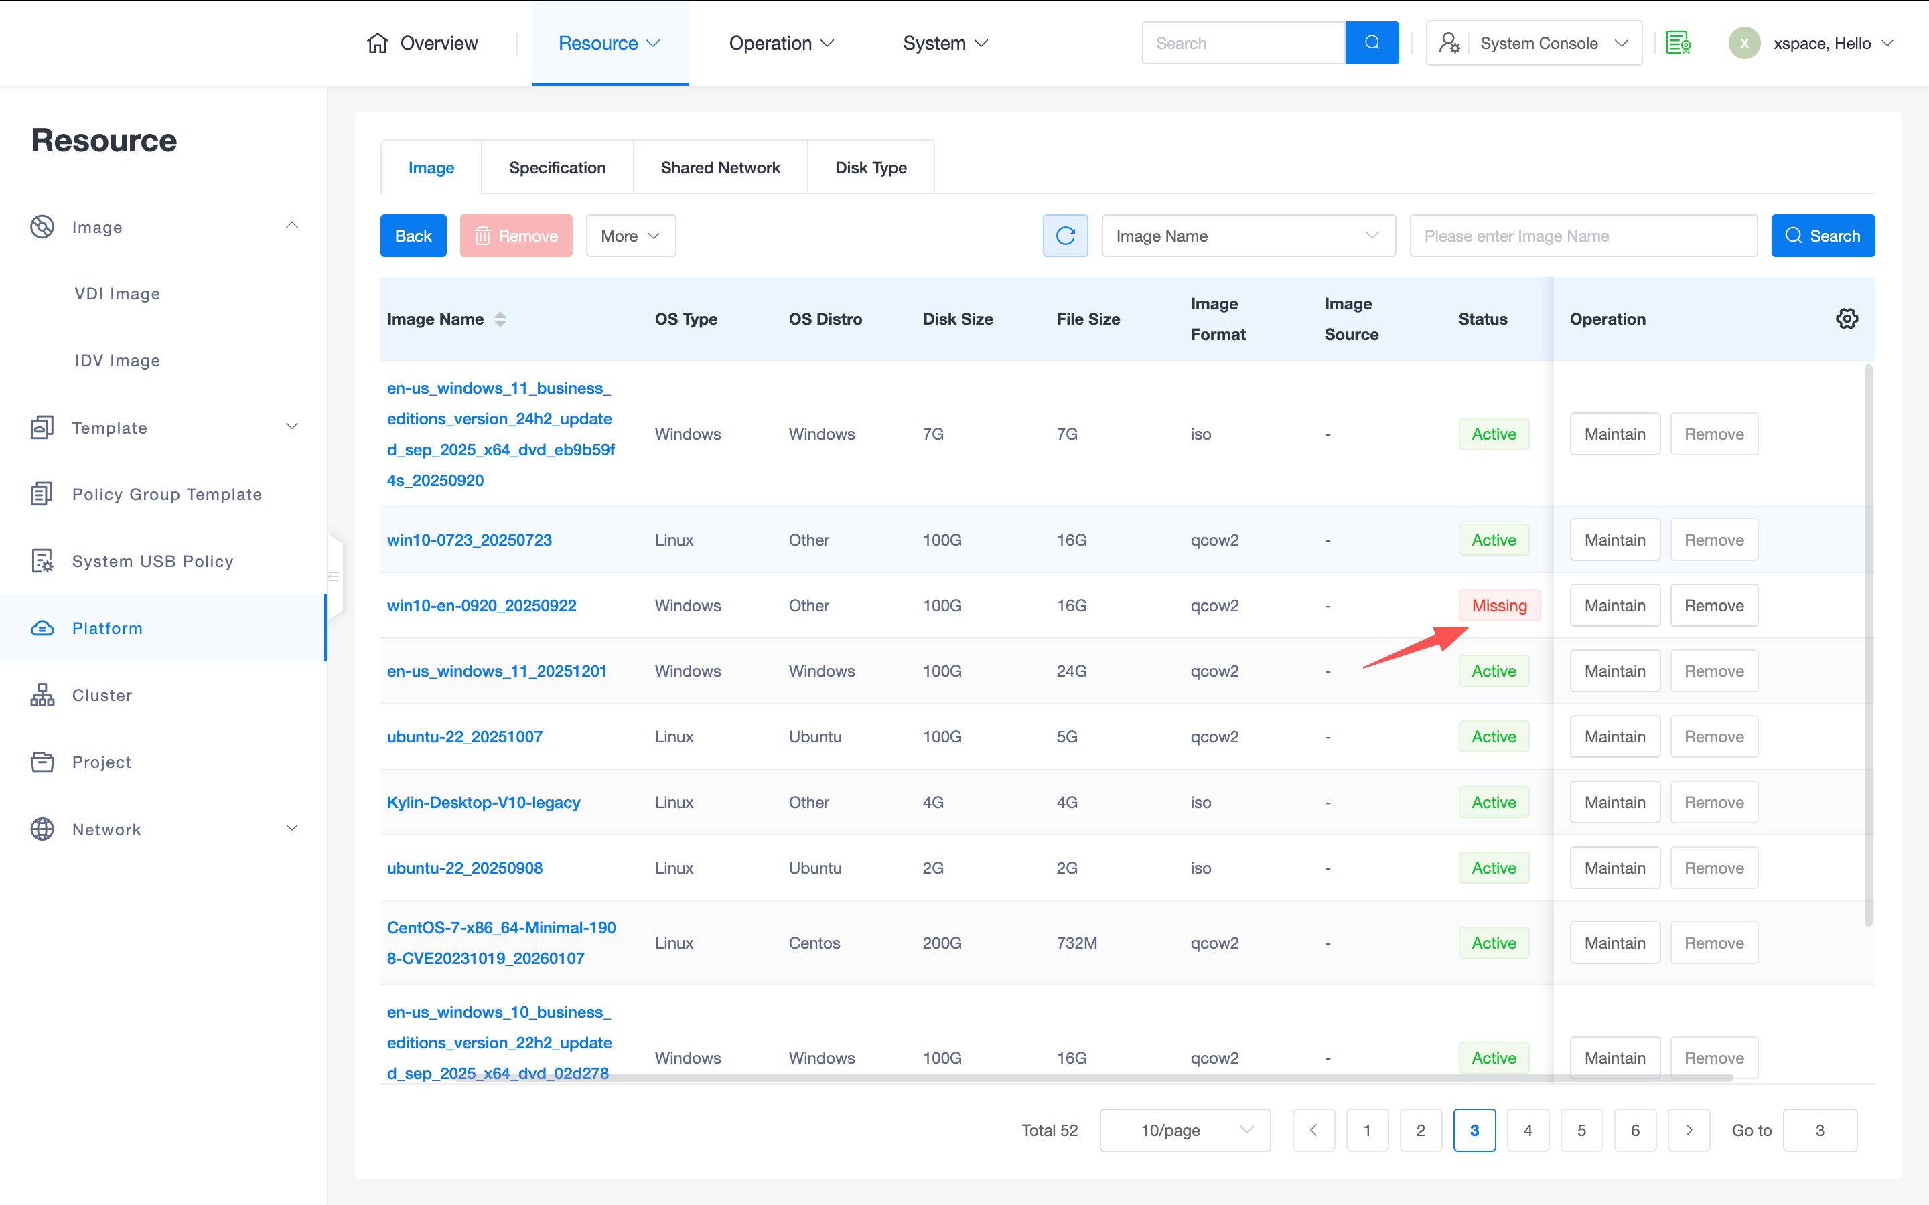Sort by Image Name column arrows
Image resolution: width=1929 pixels, height=1205 pixels.
coord(500,319)
